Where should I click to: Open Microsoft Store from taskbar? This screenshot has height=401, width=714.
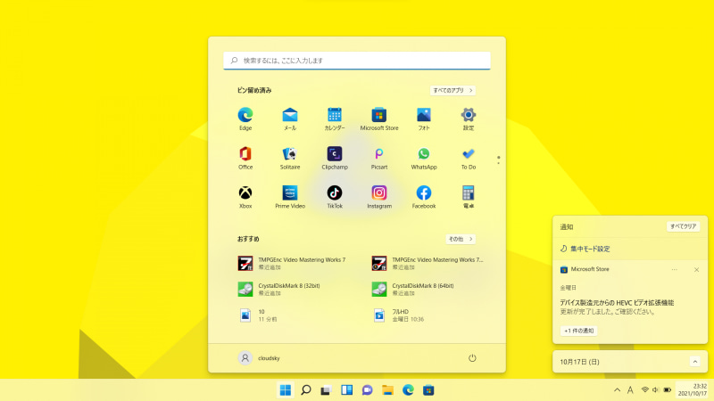pos(428,390)
